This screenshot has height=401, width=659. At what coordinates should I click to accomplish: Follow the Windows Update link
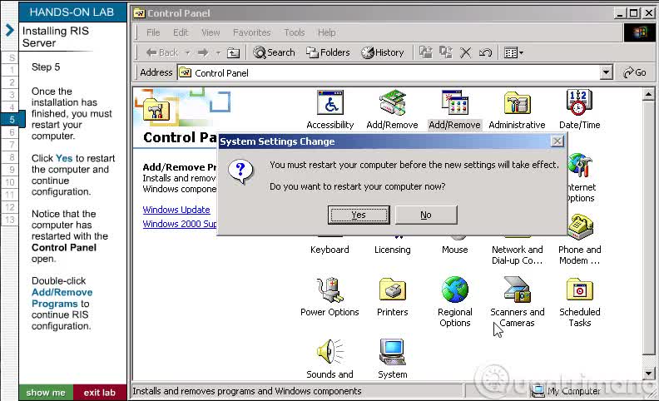[x=176, y=210]
